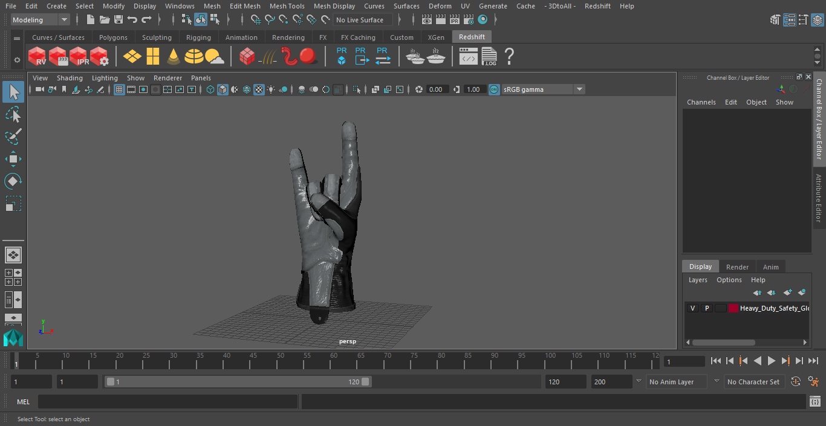Click the Play forwards button
826x426 pixels.
771,361
